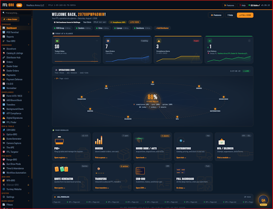The height and width of the screenshot is (209, 273).
Task: Open Catalog & Listings icon in sidebar
Action: tap(4, 53)
